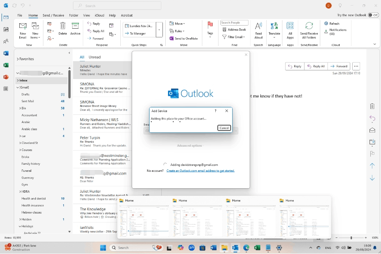The height and width of the screenshot is (254, 381).
Task: Open the New Items menu
Action: [x=35, y=30]
